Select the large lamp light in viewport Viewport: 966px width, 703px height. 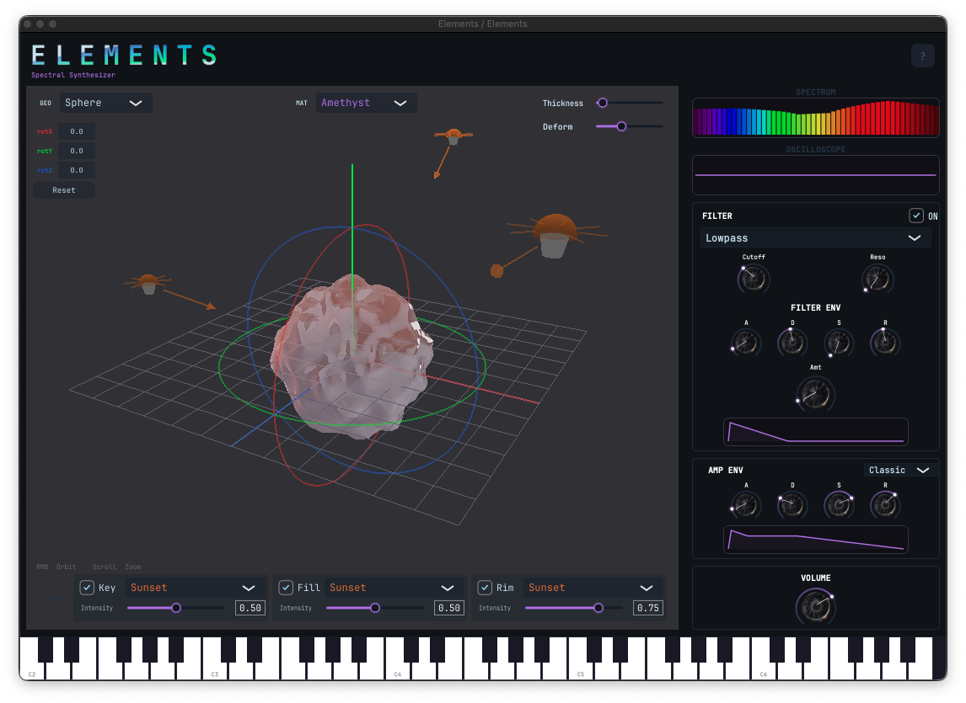pos(554,232)
